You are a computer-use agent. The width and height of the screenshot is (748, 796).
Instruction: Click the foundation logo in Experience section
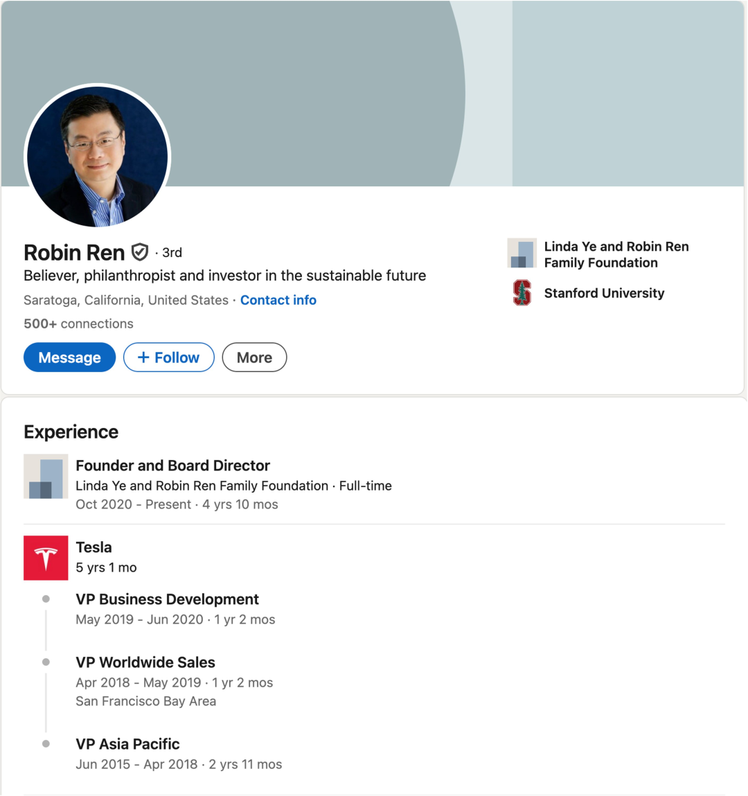tap(46, 477)
